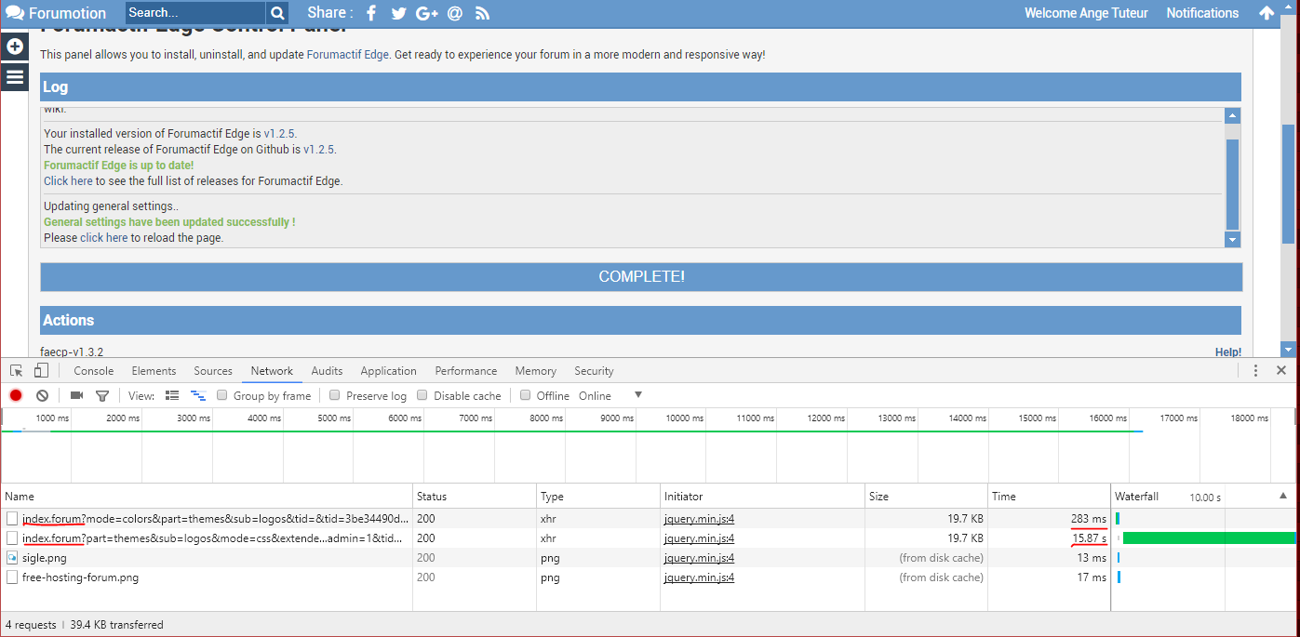Select the index.forum?part=themes css request
Screen dimensions: 1300x637
[x=556, y=538]
